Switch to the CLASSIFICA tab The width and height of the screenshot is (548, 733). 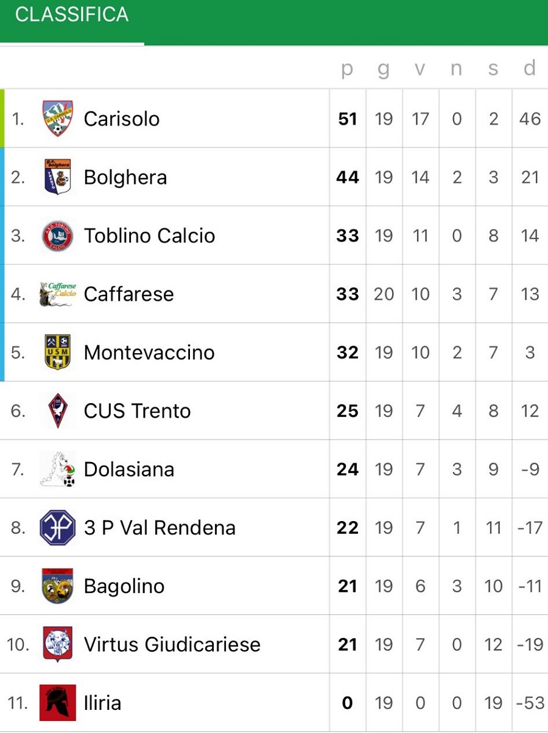coord(72,15)
